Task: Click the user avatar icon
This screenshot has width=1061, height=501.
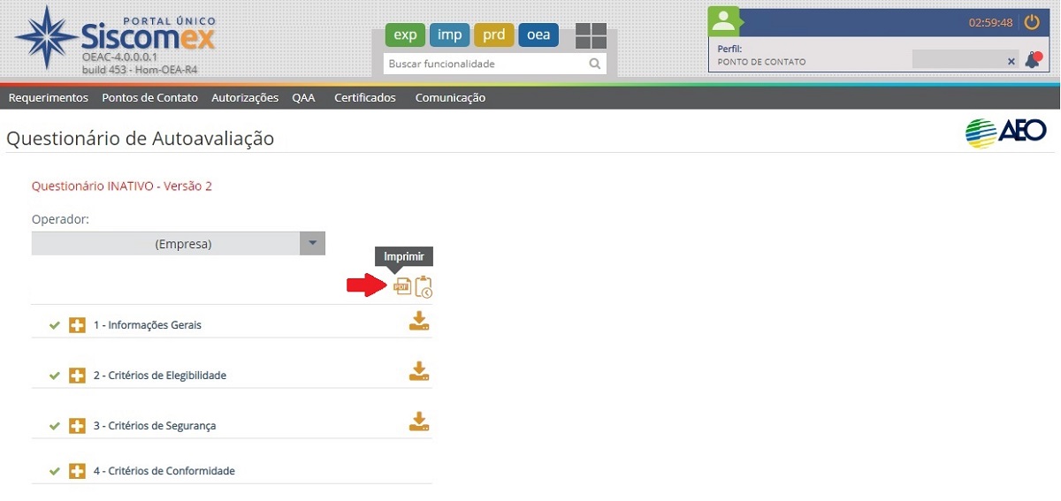Action: [x=723, y=23]
